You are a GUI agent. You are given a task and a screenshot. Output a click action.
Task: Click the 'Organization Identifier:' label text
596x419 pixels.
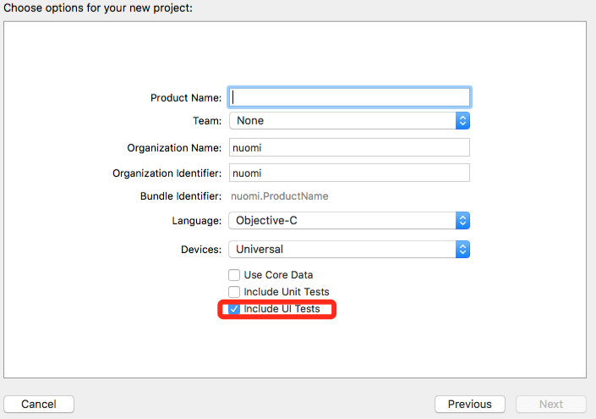click(167, 173)
